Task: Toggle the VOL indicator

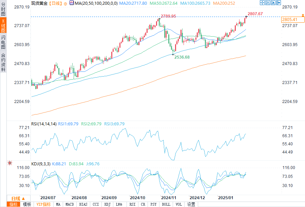Action: (x=179, y=204)
